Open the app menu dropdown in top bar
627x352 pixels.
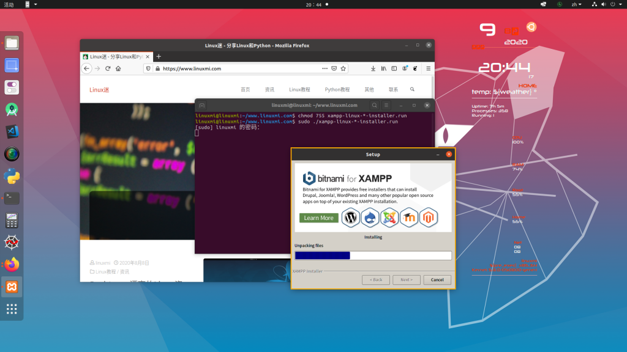tap(31, 4)
